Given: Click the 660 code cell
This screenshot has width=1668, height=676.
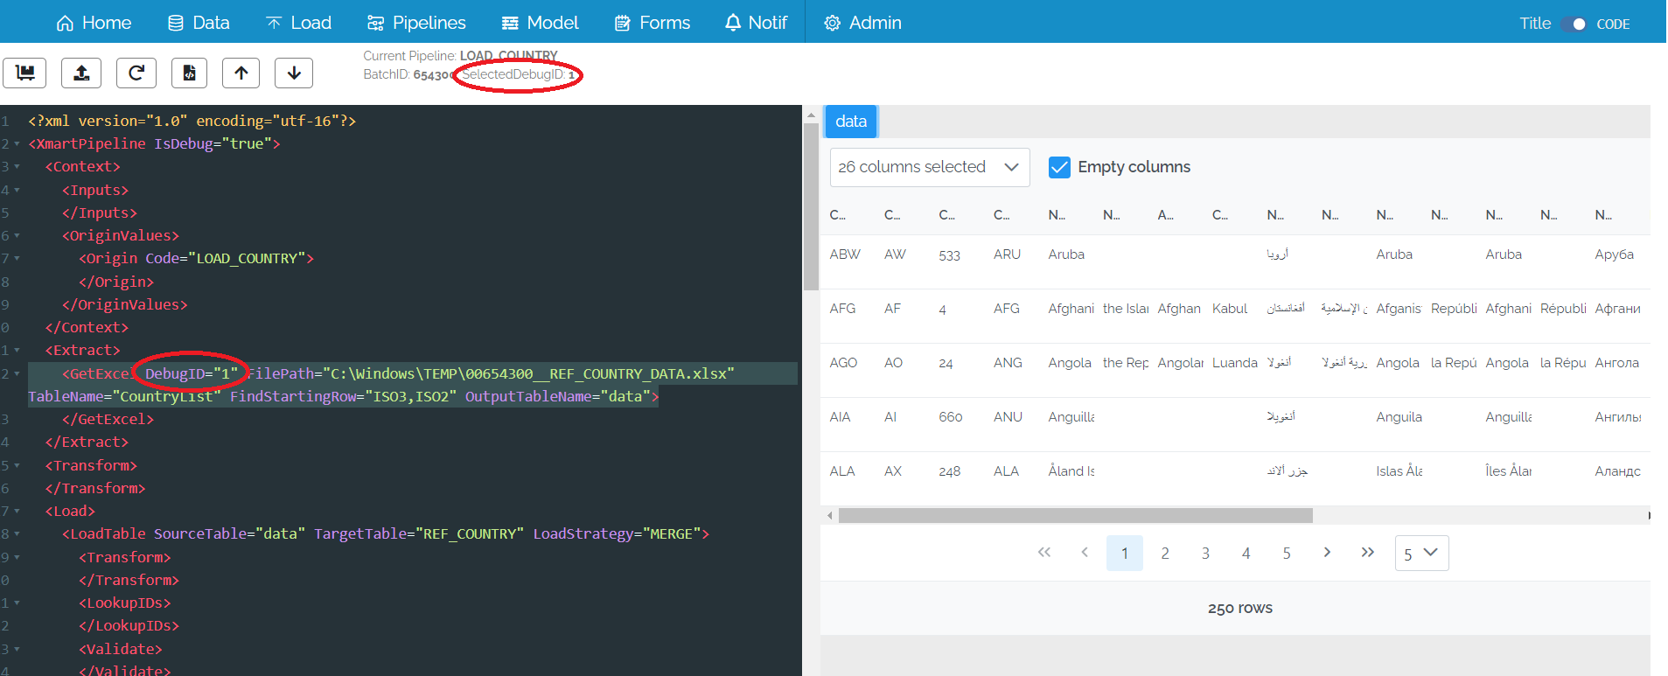Looking at the screenshot, I should tap(951, 417).
